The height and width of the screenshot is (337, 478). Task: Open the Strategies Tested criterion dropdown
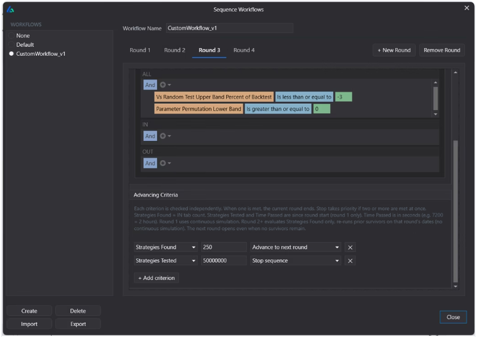pyautogui.click(x=166, y=261)
